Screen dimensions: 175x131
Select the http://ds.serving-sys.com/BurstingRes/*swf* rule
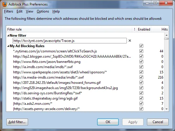pos(48,93)
